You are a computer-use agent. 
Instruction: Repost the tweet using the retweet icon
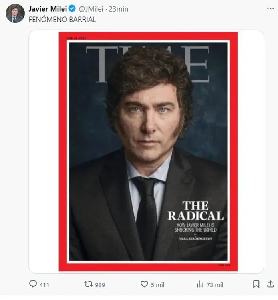click(88, 284)
